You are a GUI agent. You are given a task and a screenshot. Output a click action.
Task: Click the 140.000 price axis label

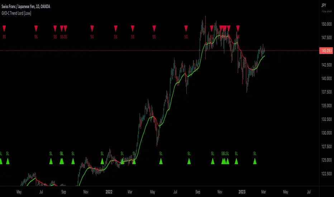tap(326, 78)
